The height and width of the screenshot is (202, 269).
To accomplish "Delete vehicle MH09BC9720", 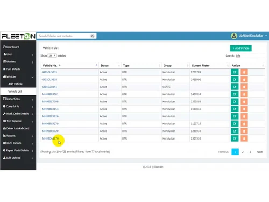I will click(x=244, y=131).
